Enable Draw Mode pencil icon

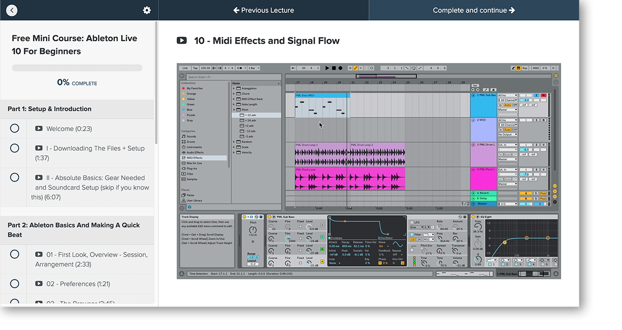(513, 68)
